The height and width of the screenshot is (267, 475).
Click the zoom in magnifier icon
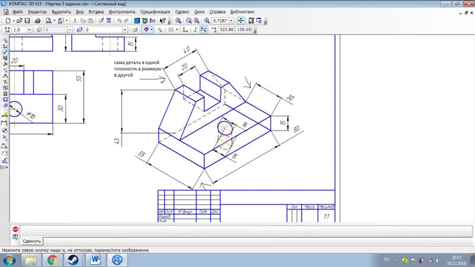tap(189, 21)
